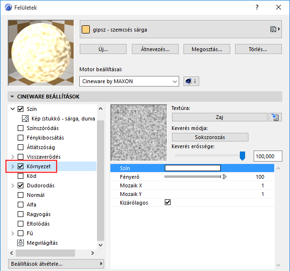Click the sphere material preview

41,53
